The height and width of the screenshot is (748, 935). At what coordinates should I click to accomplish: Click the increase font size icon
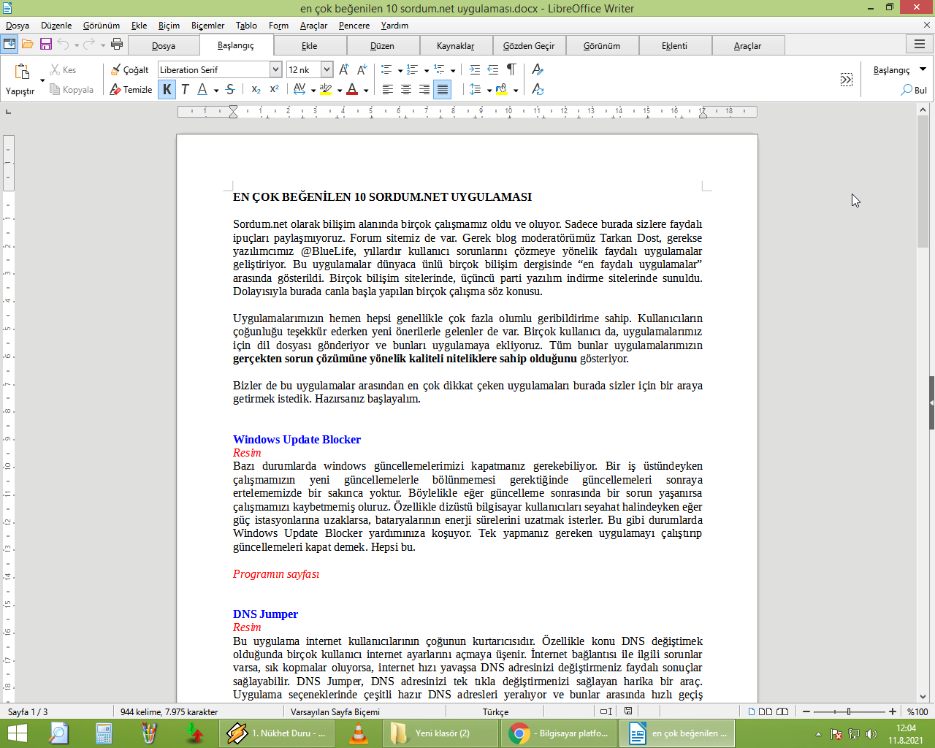(x=344, y=69)
